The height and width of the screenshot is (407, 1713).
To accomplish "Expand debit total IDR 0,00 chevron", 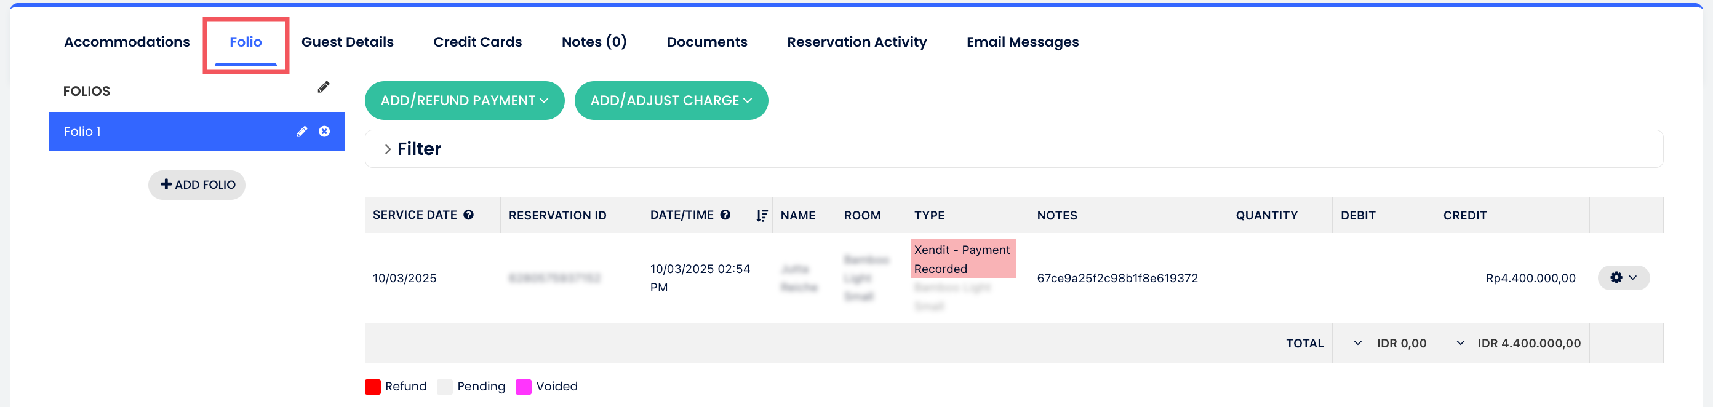I will pos(1357,342).
